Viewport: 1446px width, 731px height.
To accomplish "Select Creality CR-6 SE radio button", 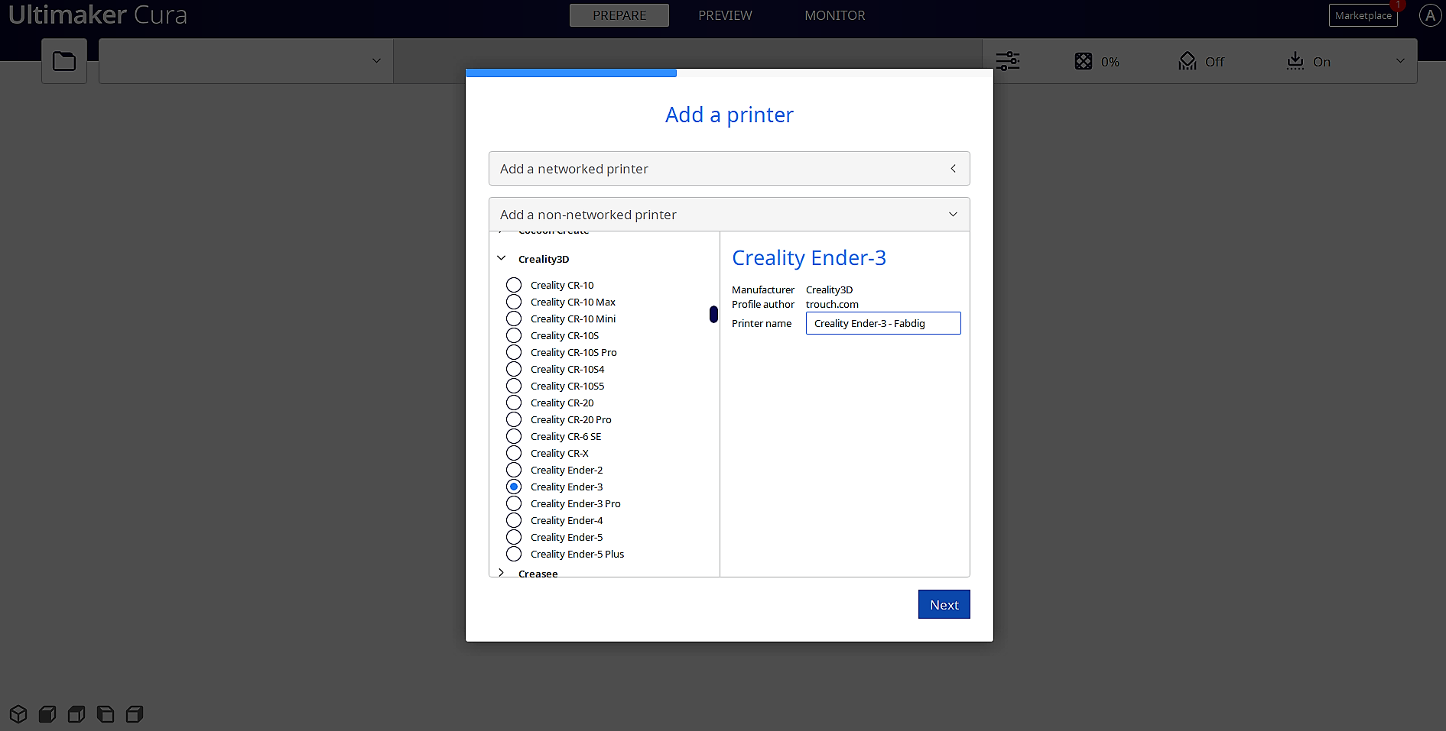I will (x=514, y=436).
